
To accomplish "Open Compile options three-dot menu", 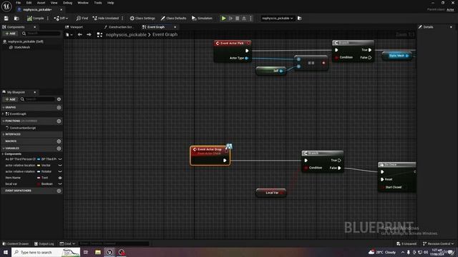I will click(x=48, y=19).
